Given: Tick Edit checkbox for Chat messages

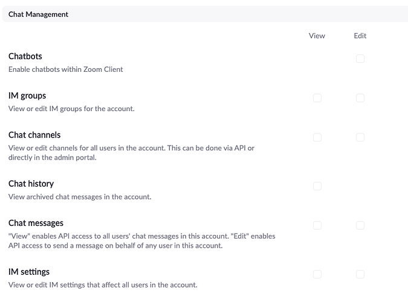Looking at the screenshot, I should click(360, 225).
